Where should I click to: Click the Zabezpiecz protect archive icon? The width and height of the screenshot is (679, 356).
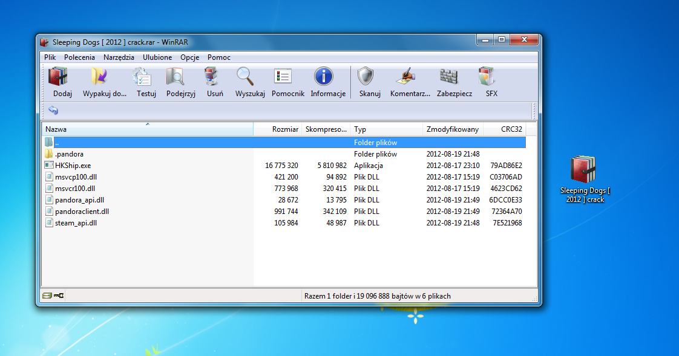[x=449, y=77]
